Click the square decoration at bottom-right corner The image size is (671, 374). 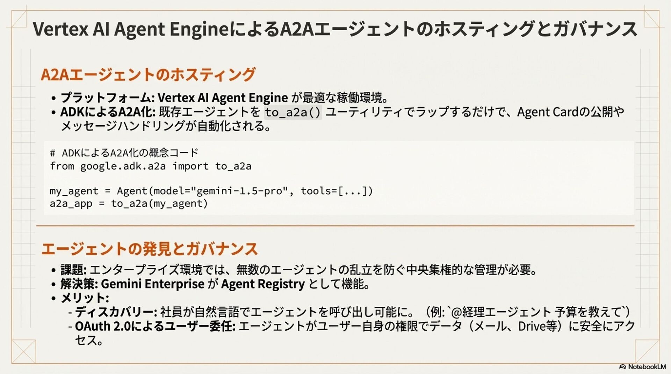(647, 351)
